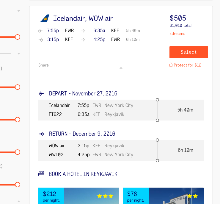
Task: Open the Edreams provider link
Action: pos(177,33)
